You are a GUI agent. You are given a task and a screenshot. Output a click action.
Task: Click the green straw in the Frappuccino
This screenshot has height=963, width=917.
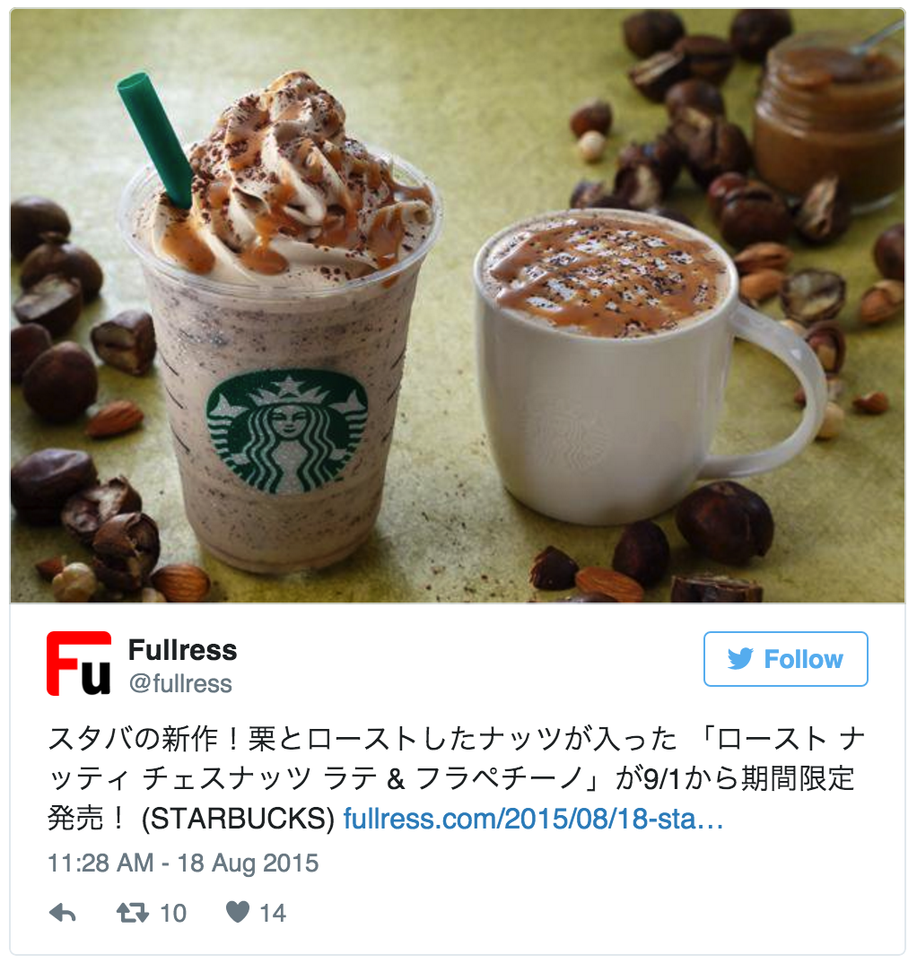157,140
